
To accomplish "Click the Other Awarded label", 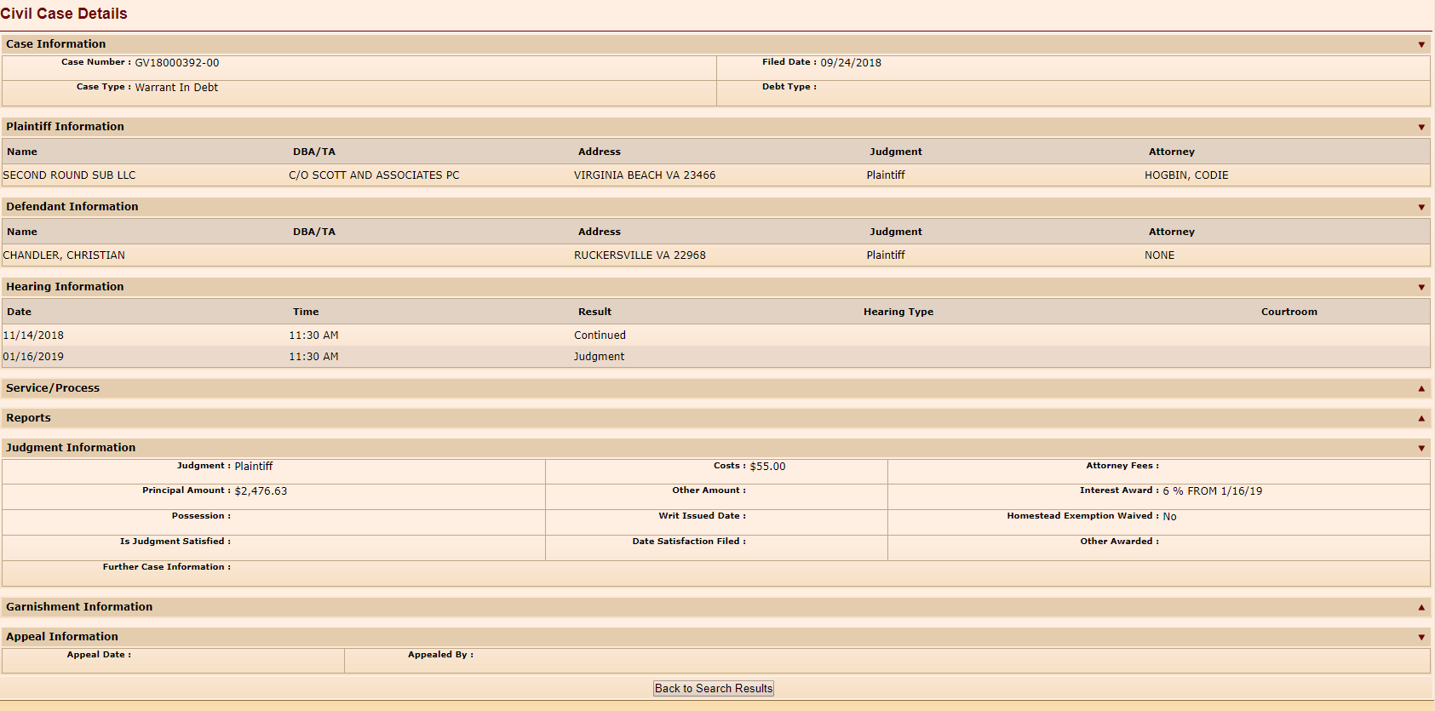I will pyautogui.click(x=1120, y=542).
